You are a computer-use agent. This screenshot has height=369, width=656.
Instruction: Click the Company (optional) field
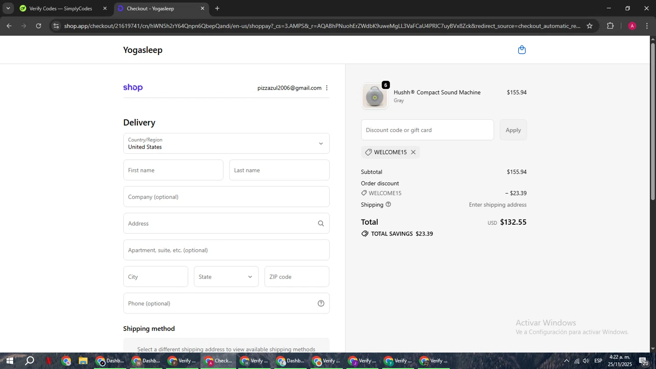click(226, 197)
